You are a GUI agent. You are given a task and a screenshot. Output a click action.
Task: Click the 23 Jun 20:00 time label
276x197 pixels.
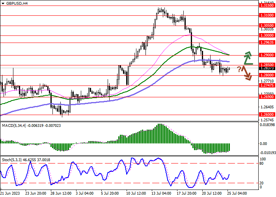click(x=36, y=193)
